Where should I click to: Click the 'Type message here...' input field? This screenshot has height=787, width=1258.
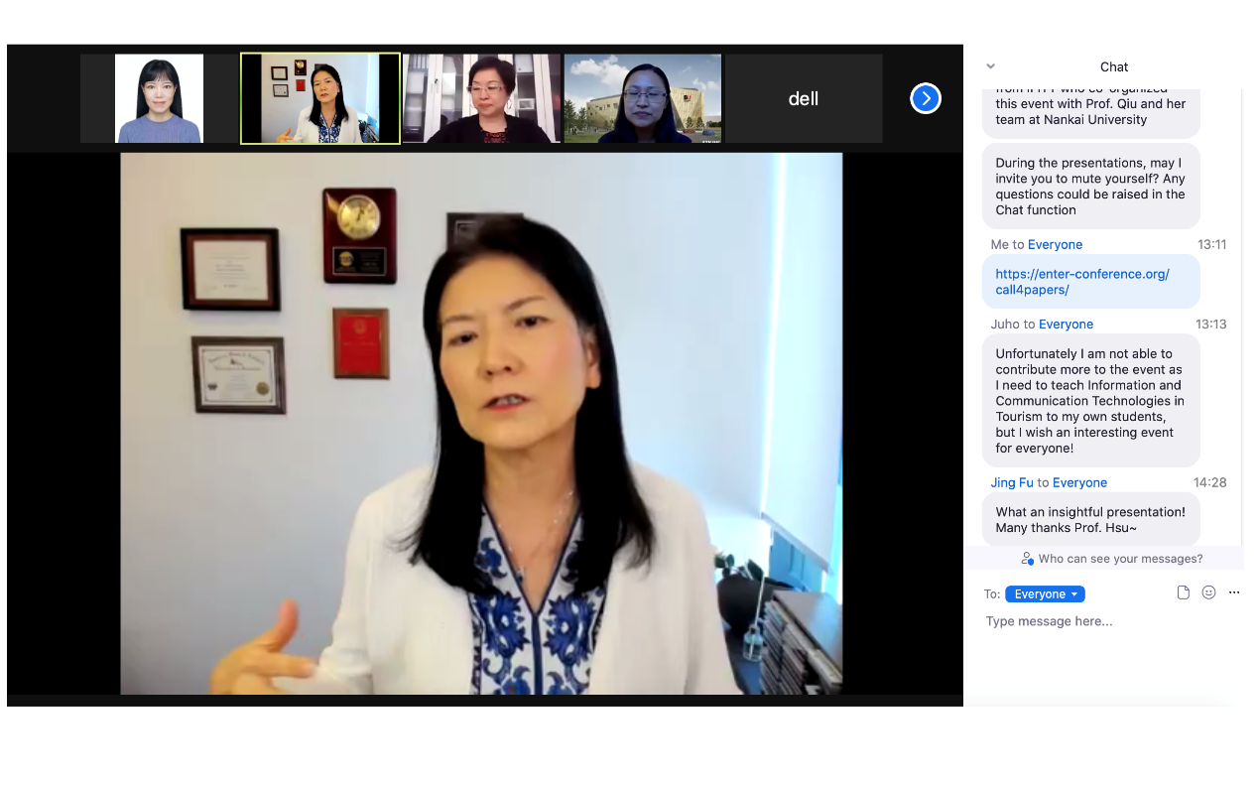[x=1101, y=621]
